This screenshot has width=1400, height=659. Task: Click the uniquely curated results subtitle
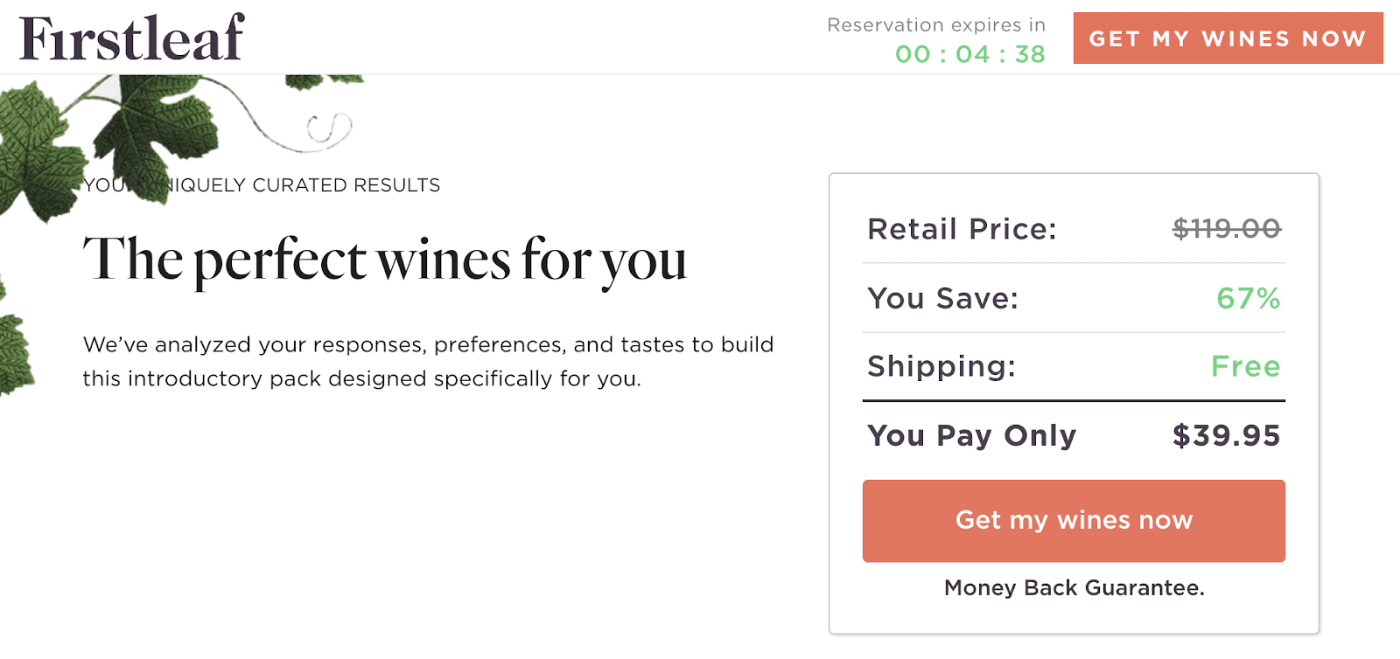(x=262, y=185)
